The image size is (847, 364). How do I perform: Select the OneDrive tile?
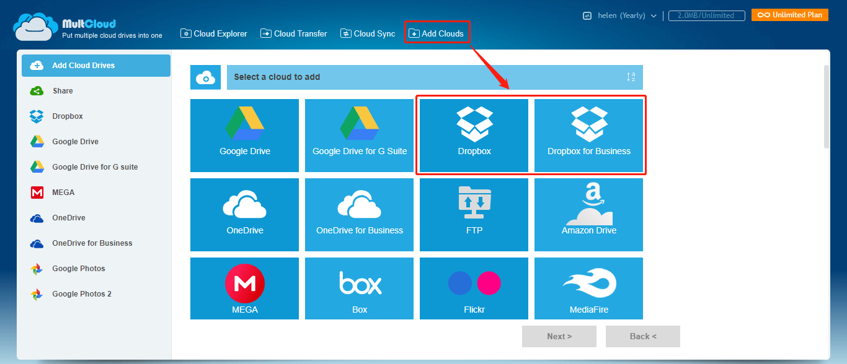[x=244, y=215]
